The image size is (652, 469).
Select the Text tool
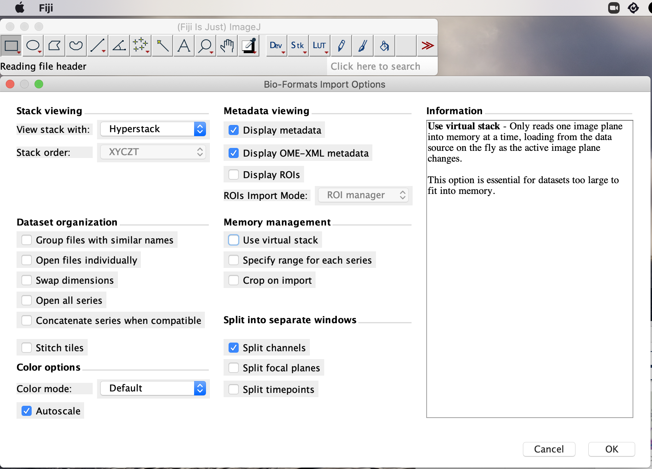[184, 46]
